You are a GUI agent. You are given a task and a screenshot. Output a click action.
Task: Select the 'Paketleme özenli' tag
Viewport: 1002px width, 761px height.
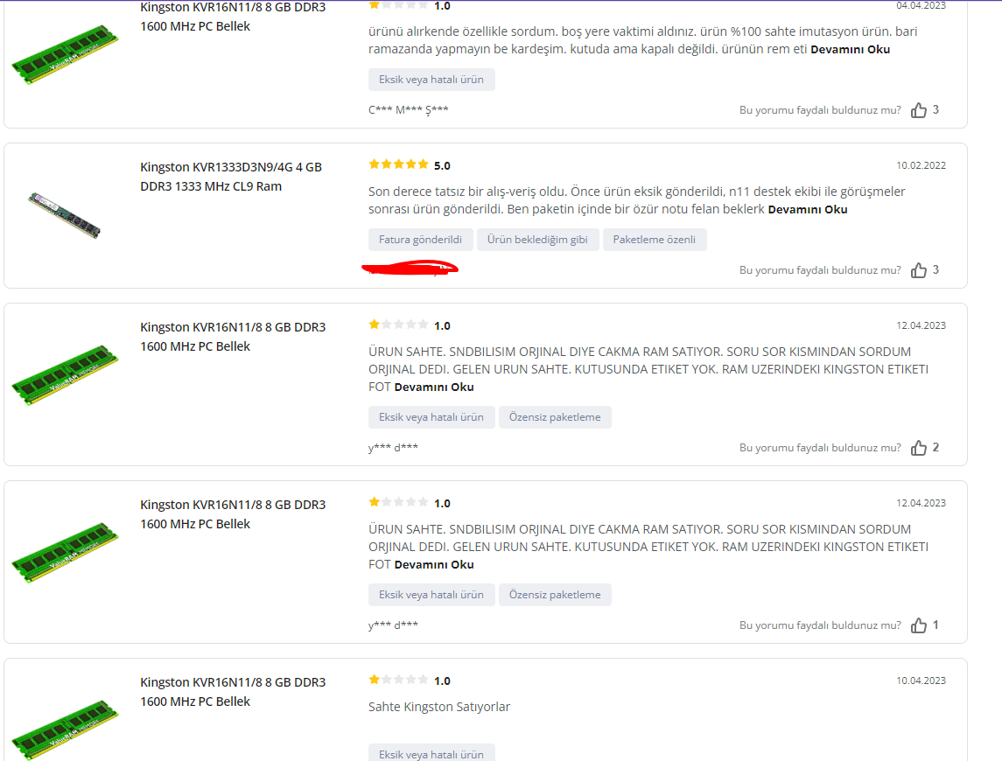pyautogui.click(x=655, y=240)
